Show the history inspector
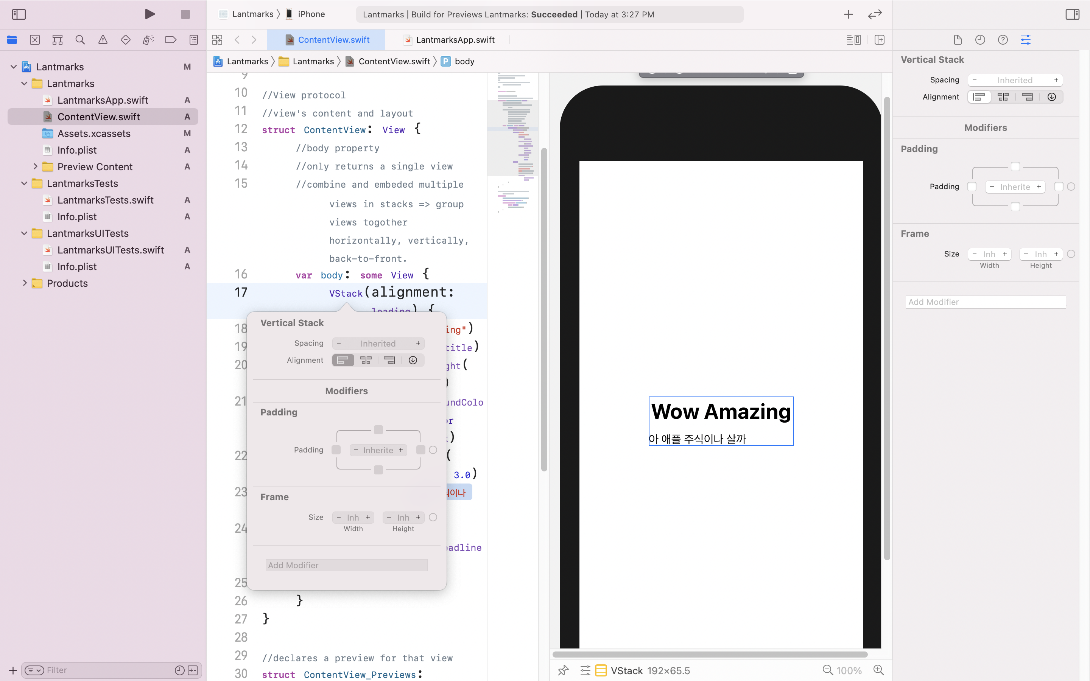This screenshot has width=1090, height=681. coord(980,40)
